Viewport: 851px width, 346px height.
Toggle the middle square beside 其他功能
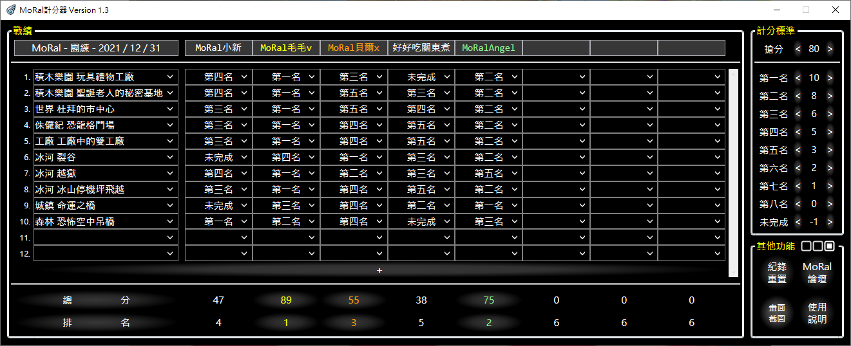pyautogui.click(x=818, y=246)
